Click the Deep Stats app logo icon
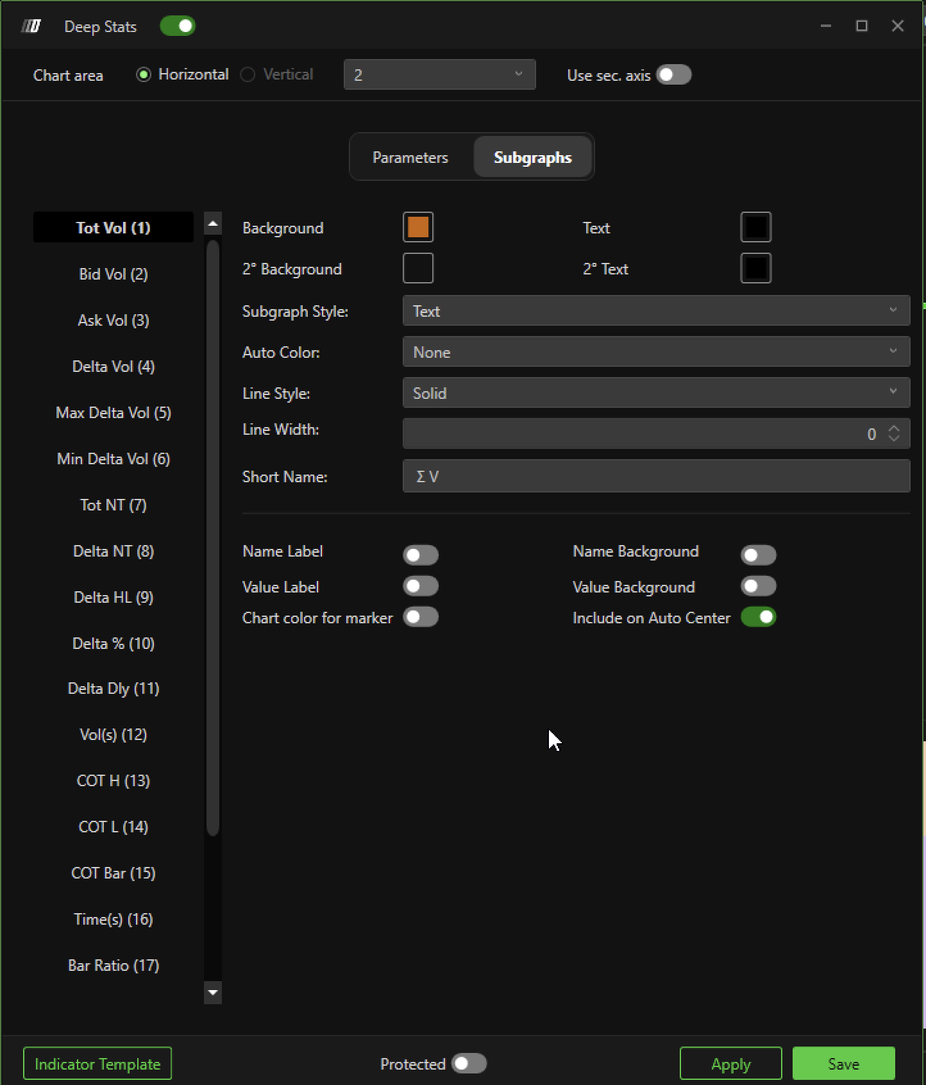 tap(31, 26)
